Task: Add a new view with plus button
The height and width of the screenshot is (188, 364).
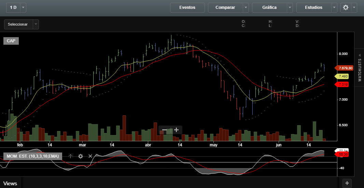Action: pyautogui.click(x=347, y=183)
